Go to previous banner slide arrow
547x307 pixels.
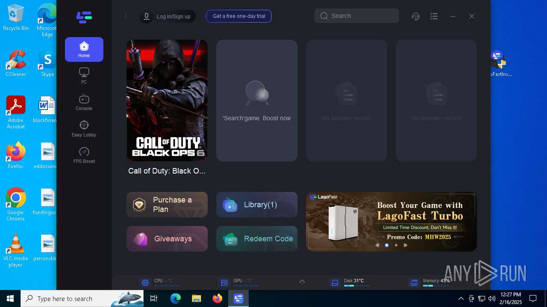point(377,245)
